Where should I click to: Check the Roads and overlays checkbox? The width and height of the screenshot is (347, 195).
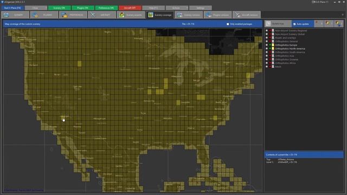267,38
